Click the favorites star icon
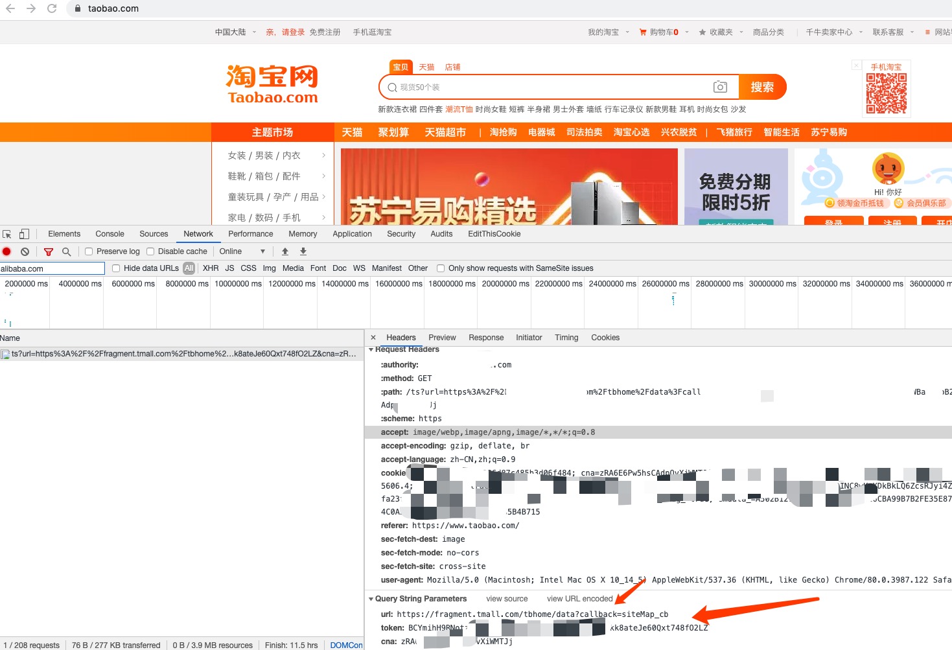Viewport: 952px width, 650px height. [x=702, y=32]
